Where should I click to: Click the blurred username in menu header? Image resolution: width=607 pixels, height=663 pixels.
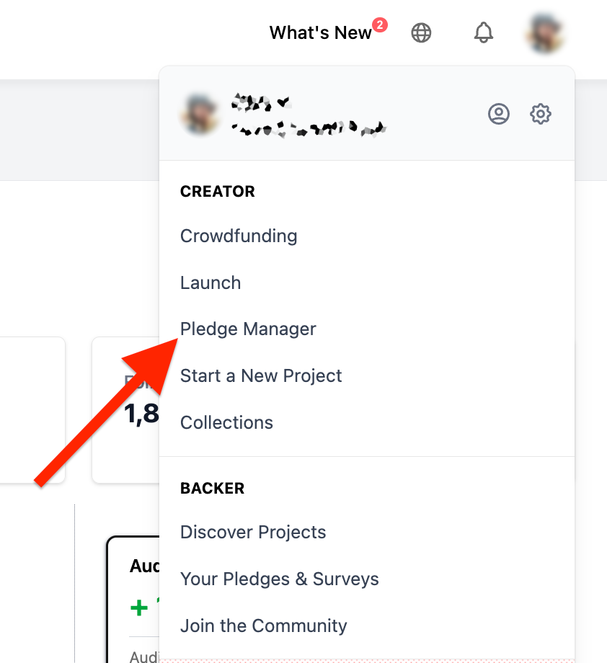click(306, 115)
